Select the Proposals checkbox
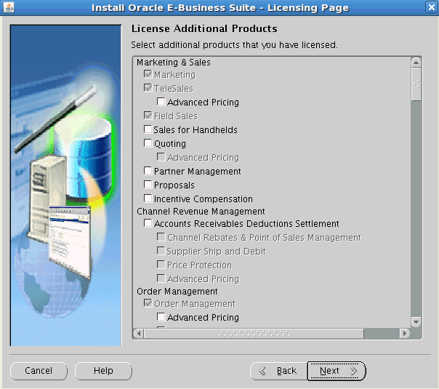 tap(148, 185)
